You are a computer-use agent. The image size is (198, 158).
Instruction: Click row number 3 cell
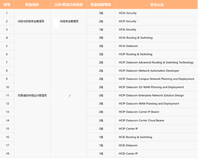[7, 30]
